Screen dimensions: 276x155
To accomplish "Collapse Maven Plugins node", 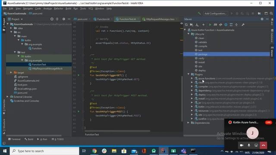I will [x=188, y=74].
